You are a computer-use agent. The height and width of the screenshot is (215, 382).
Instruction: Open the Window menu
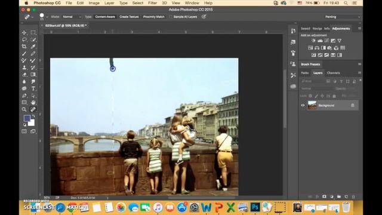pos(192,3)
